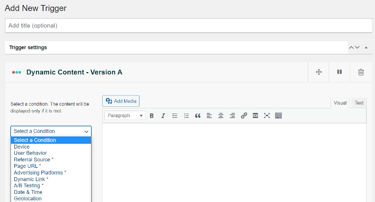Screen dimensions: 375x202
Task: Choose the User Behavior condition
Action: coord(51,153)
